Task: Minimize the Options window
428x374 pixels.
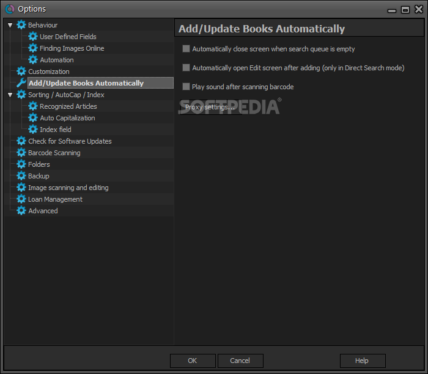Action: (392, 10)
